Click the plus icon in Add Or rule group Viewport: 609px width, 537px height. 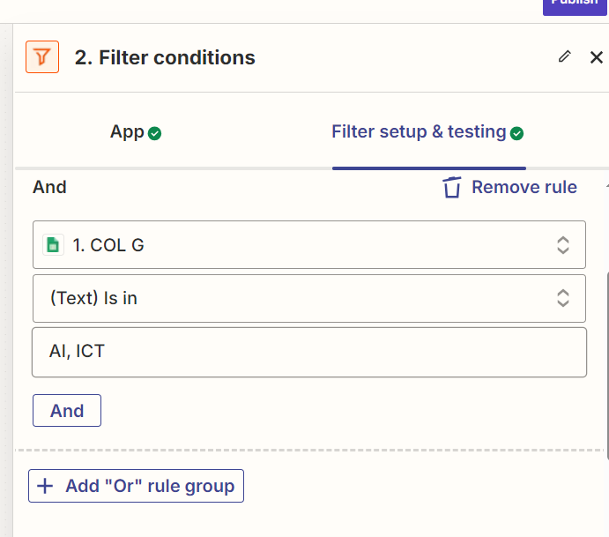[45, 486]
